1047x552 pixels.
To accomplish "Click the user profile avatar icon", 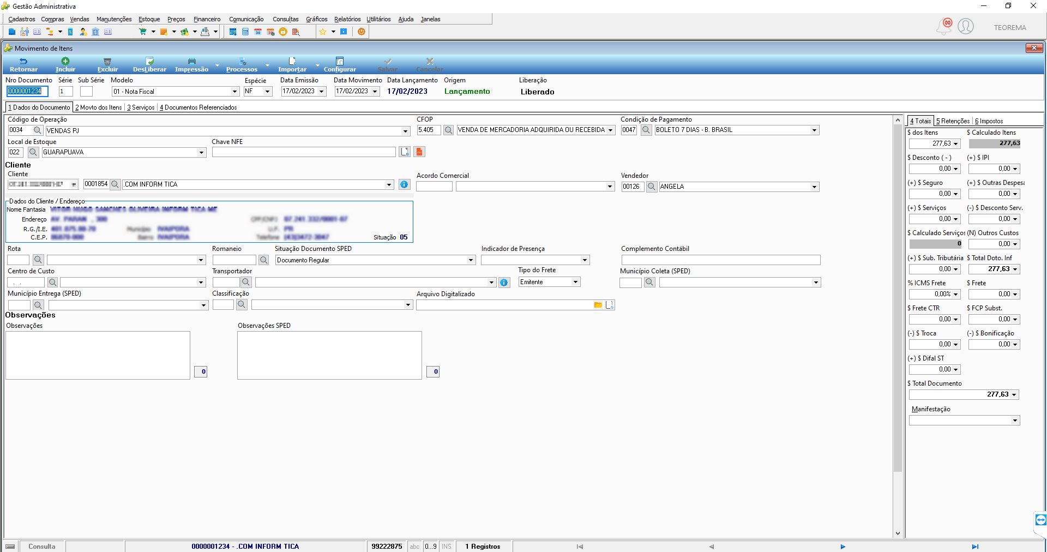I will 966,26.
